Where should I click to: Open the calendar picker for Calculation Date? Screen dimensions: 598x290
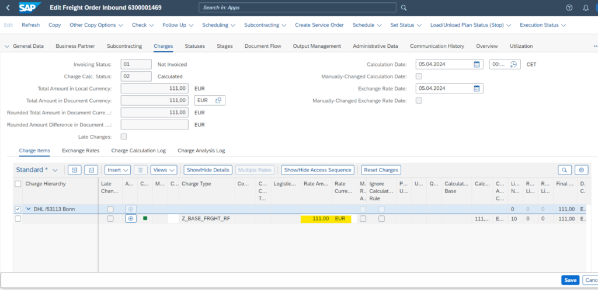click(477, 64)
